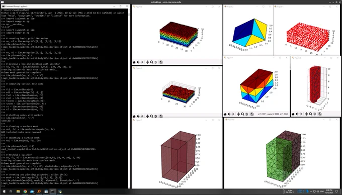Viewport: 342px width, 195px height.
Task: Click '# computing various mesh data' comment line
Action: [25, 83]
